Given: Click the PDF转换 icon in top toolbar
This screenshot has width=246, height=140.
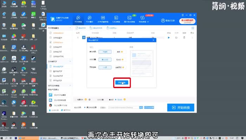Looking at the screenshot, I should point(78,19).
